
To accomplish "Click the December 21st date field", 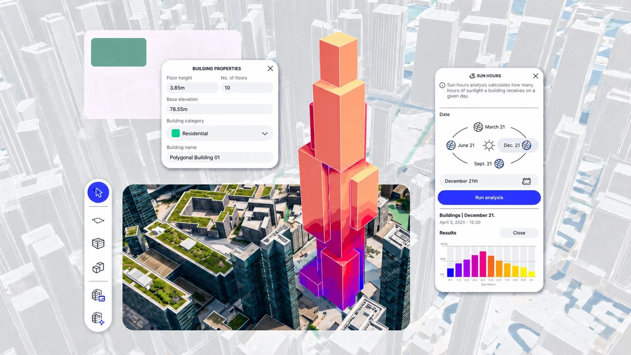I will point(489,181).
